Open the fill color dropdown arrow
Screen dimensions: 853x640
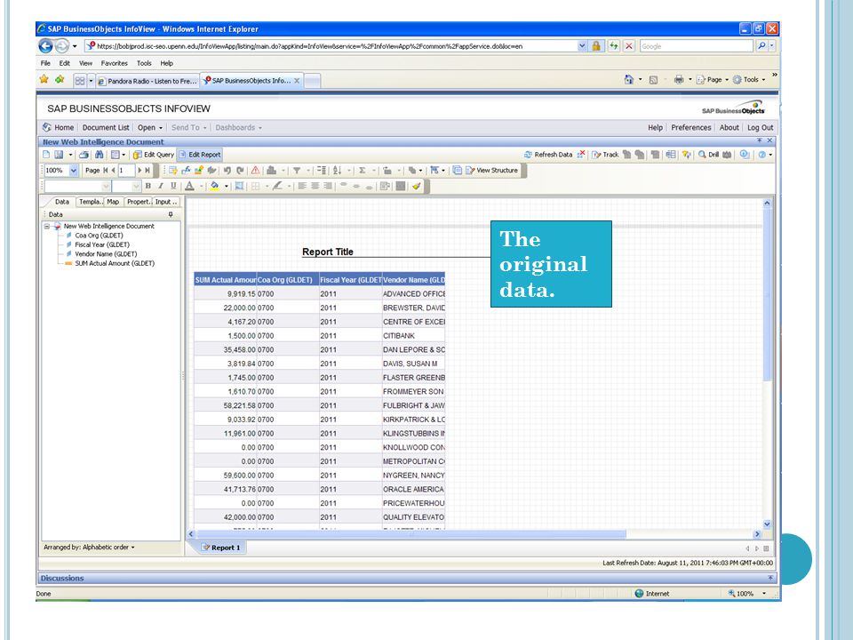tap(227, 187)
